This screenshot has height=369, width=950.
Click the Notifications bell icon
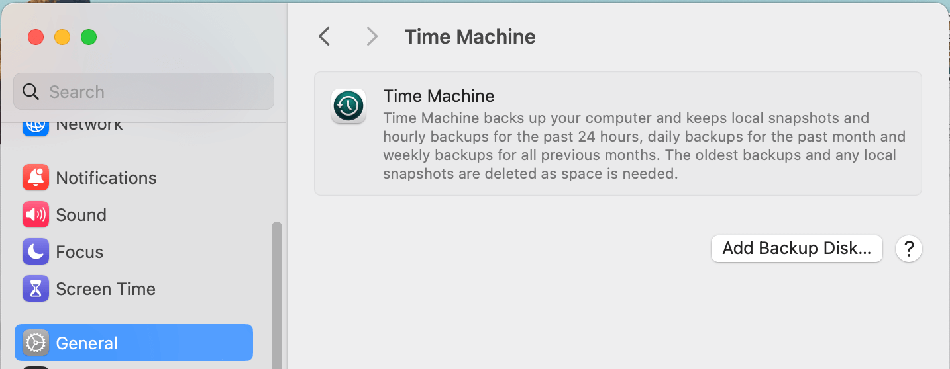pos(36,177)
